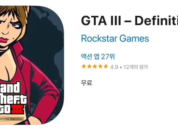178x133 pixels.
Task: Click the 4.9 rating score
Action: (114, 67)
